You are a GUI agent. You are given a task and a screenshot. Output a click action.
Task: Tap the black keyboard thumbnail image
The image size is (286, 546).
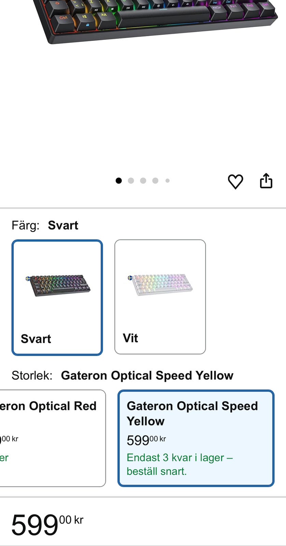58,285
